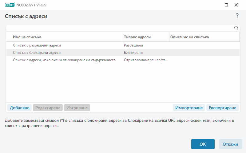Sort by Типове адреси column header
246x153 pixels.
pos(146,37)
